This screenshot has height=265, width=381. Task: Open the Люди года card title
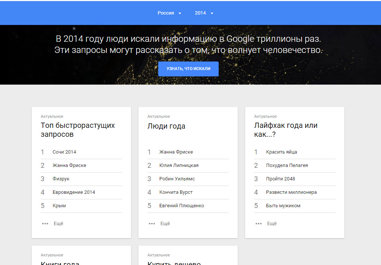(x=166, y=126)
